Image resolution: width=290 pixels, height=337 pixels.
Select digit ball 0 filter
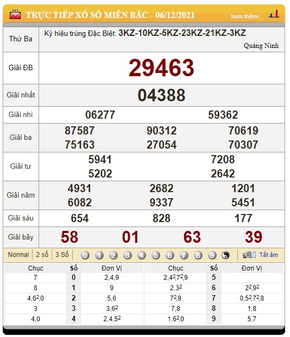pos(85,255)
